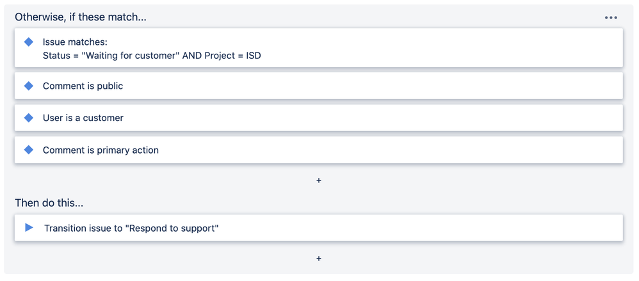Select the "Issue matches:" condition label
The image size is (639, 281).
coord(75,42)
